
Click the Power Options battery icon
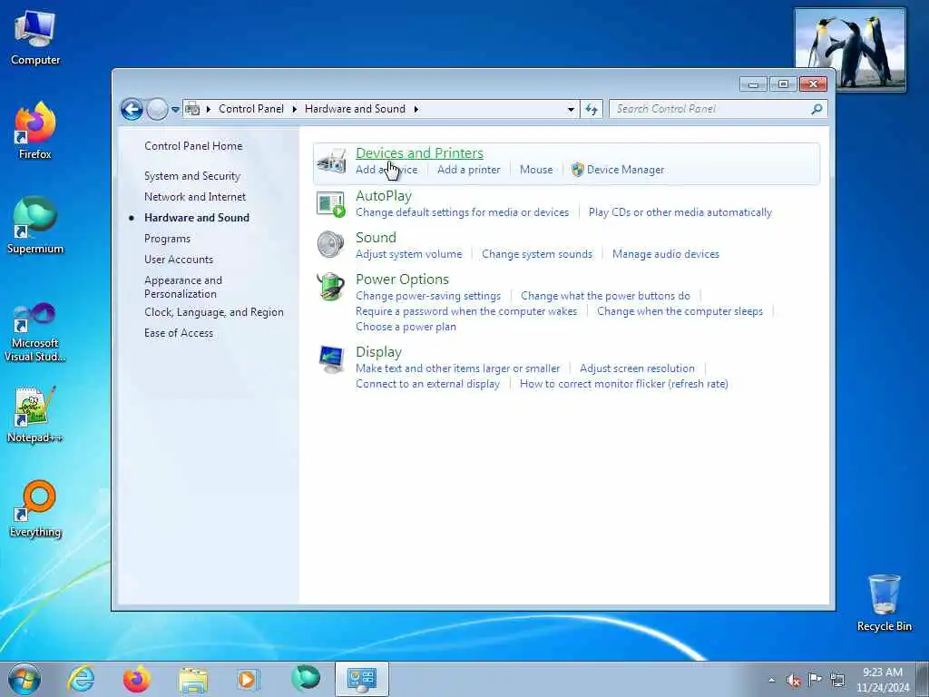[330, 287]
